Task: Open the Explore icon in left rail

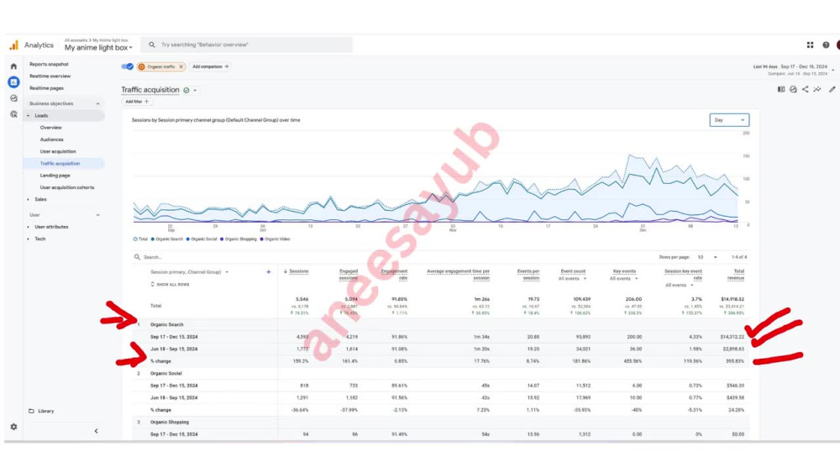Action: (14, 98)
